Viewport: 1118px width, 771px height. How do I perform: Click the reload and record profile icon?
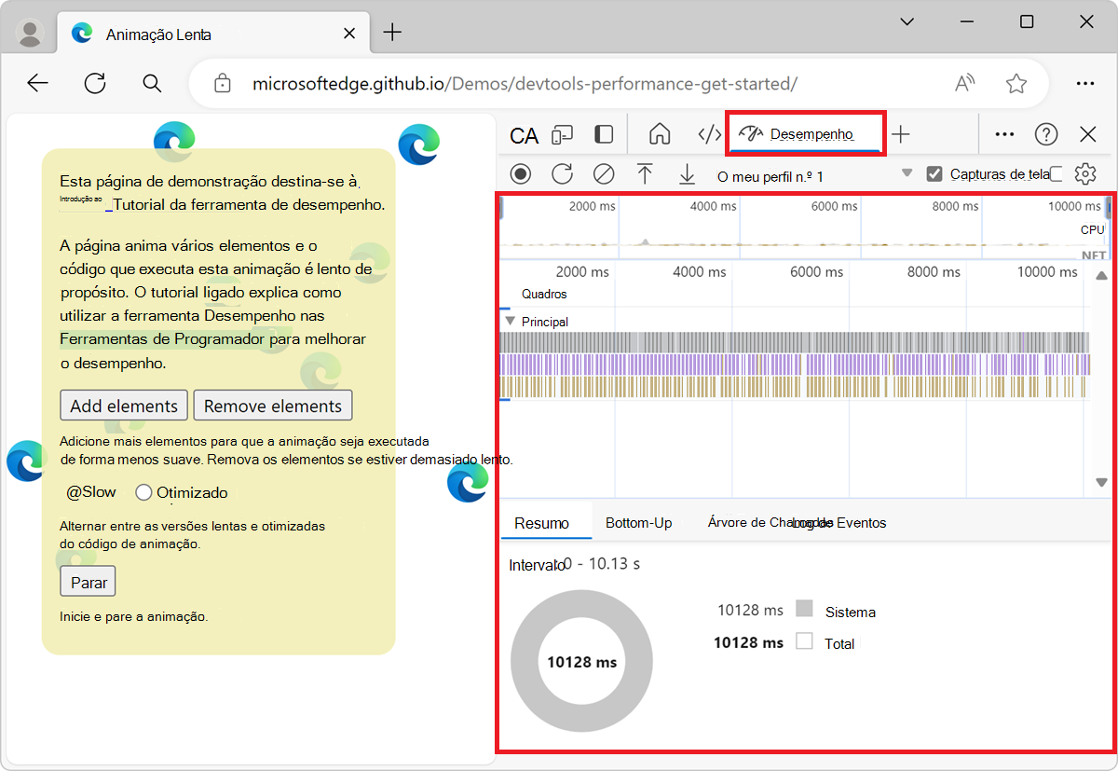click(x=562, y=173)
